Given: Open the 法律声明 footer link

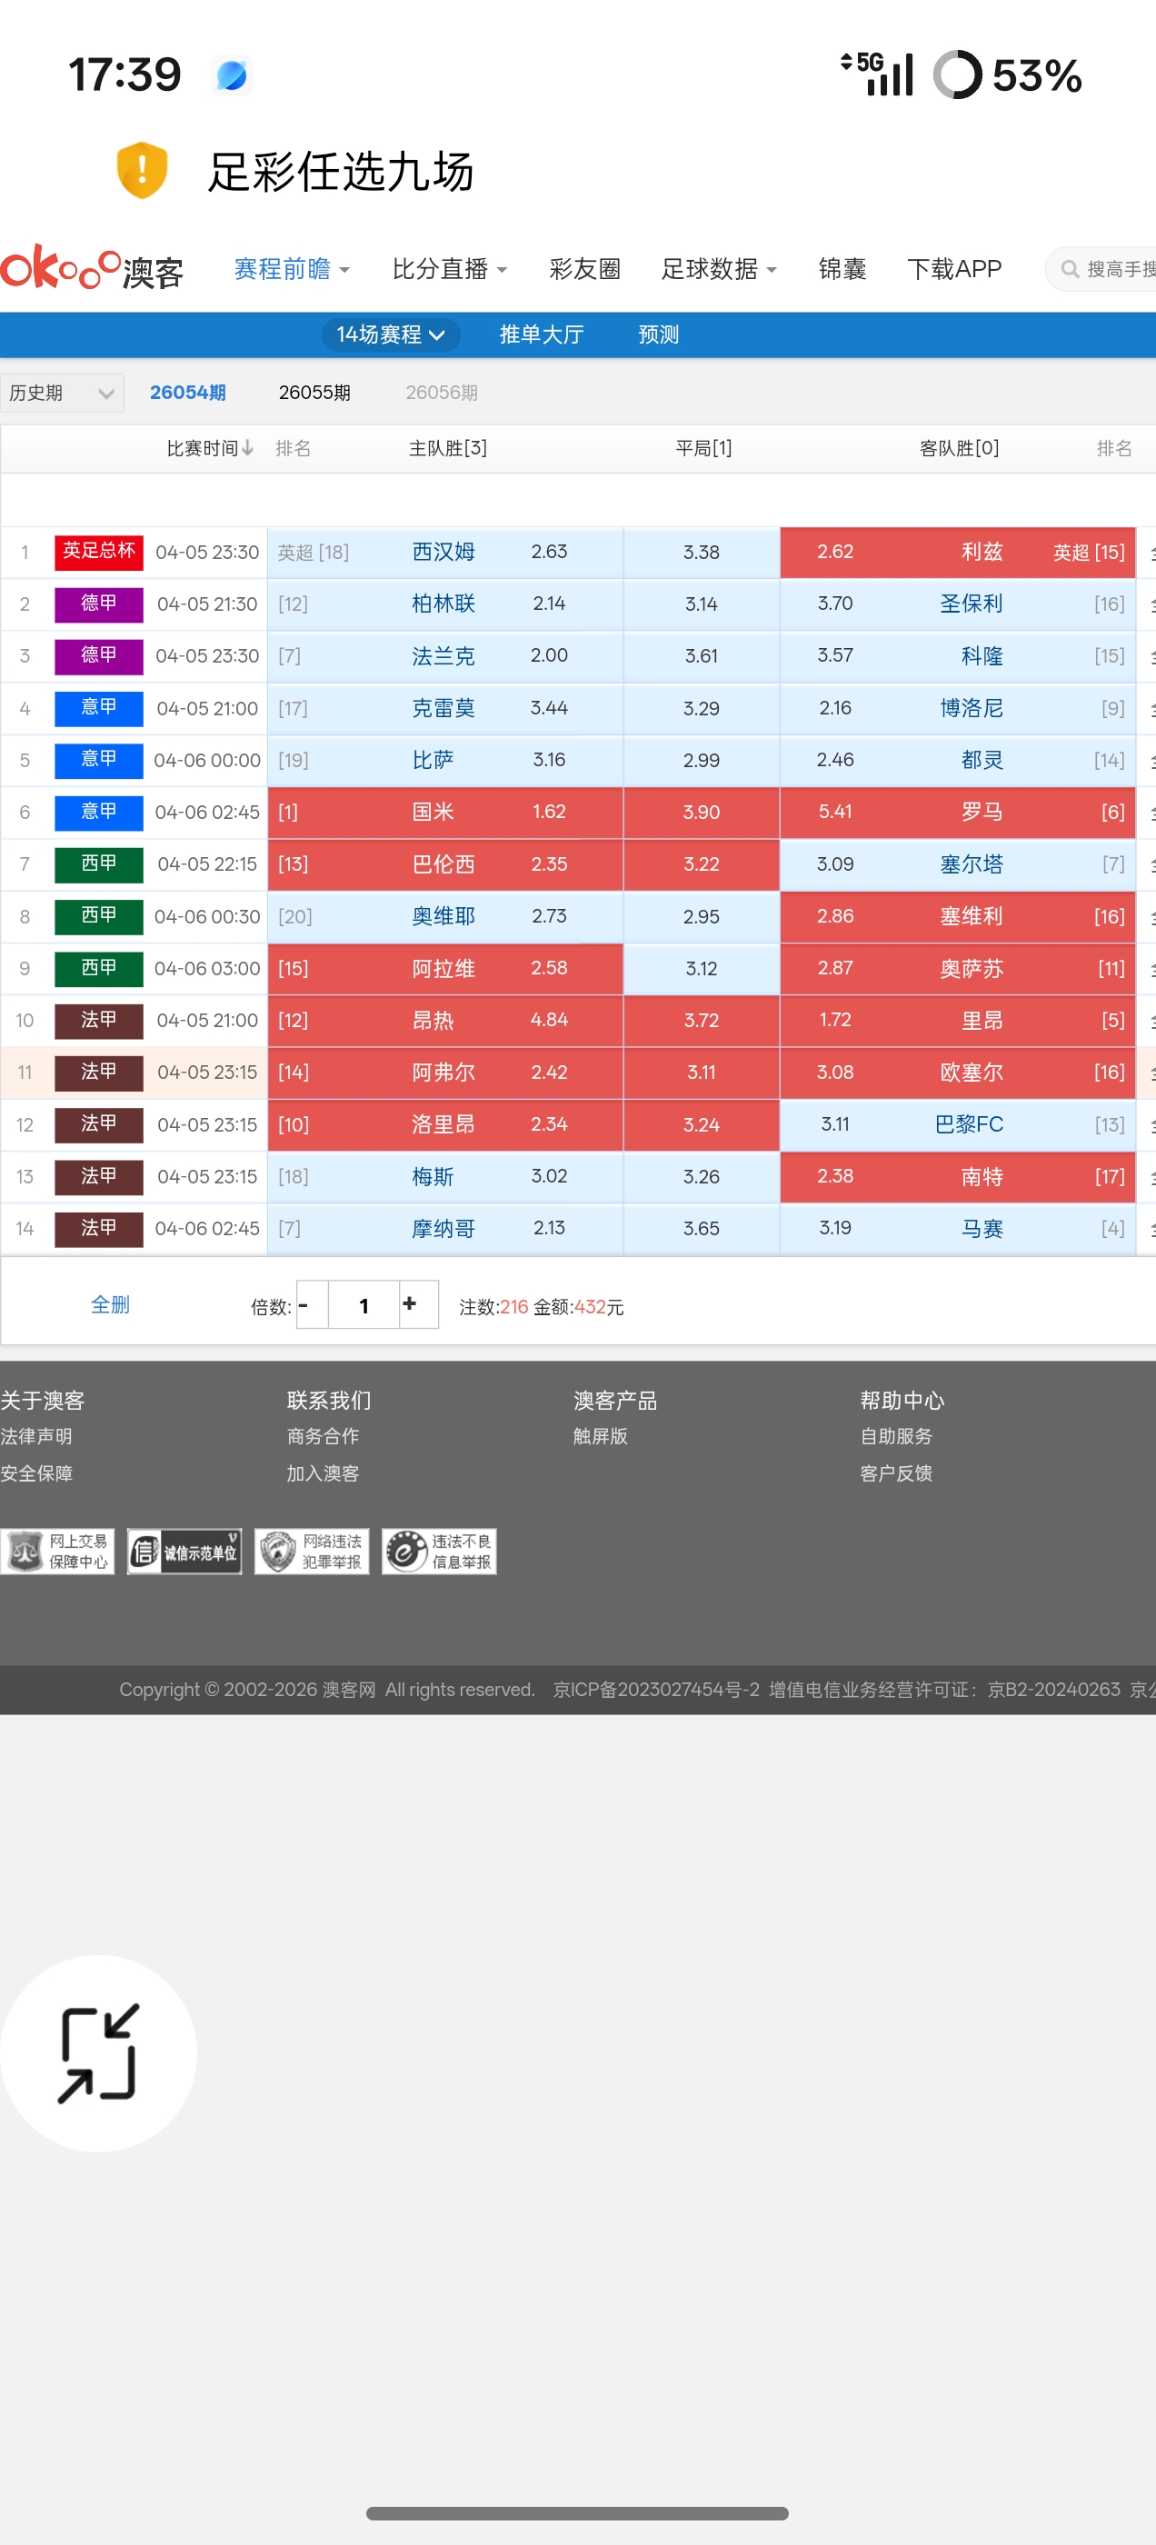Looking at the screenshot, I should (x=36, y=1436).
